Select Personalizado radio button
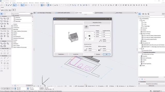Image resolution: width=165 pixels, height=92 pixels. point(99,47)
